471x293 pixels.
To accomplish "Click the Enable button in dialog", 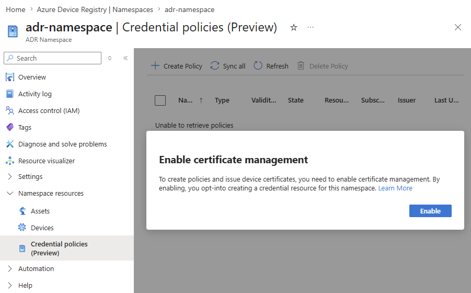I will point(430,211).
